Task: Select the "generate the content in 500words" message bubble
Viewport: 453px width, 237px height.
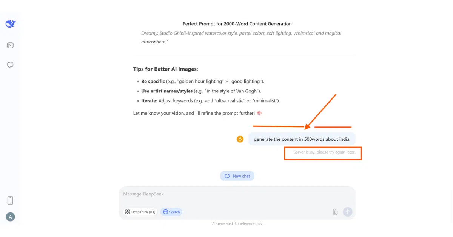Action: [302, 139]
